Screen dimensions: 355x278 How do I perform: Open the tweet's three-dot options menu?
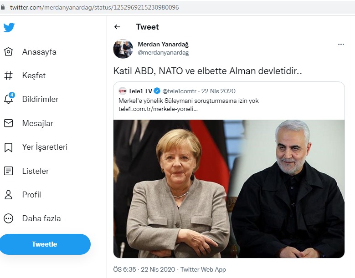341,45
